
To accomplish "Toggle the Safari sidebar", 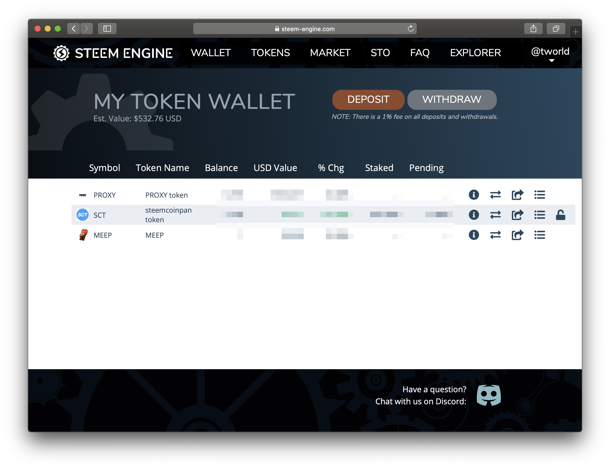I will (x=107, y=29).
